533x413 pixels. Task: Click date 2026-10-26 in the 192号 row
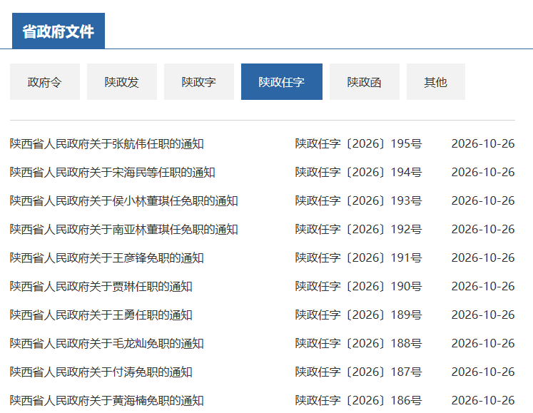[483, 230]
